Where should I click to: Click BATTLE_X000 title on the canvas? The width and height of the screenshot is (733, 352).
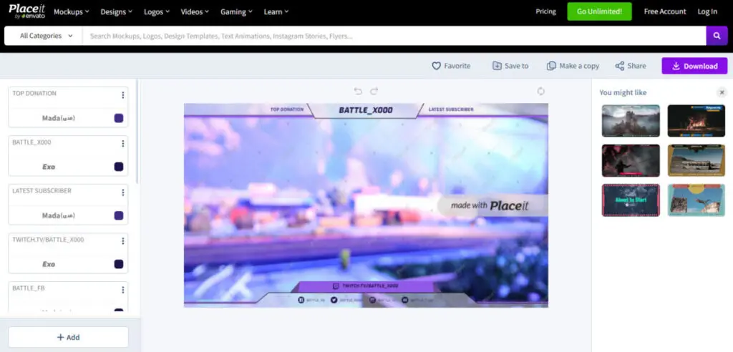point(366,110)
